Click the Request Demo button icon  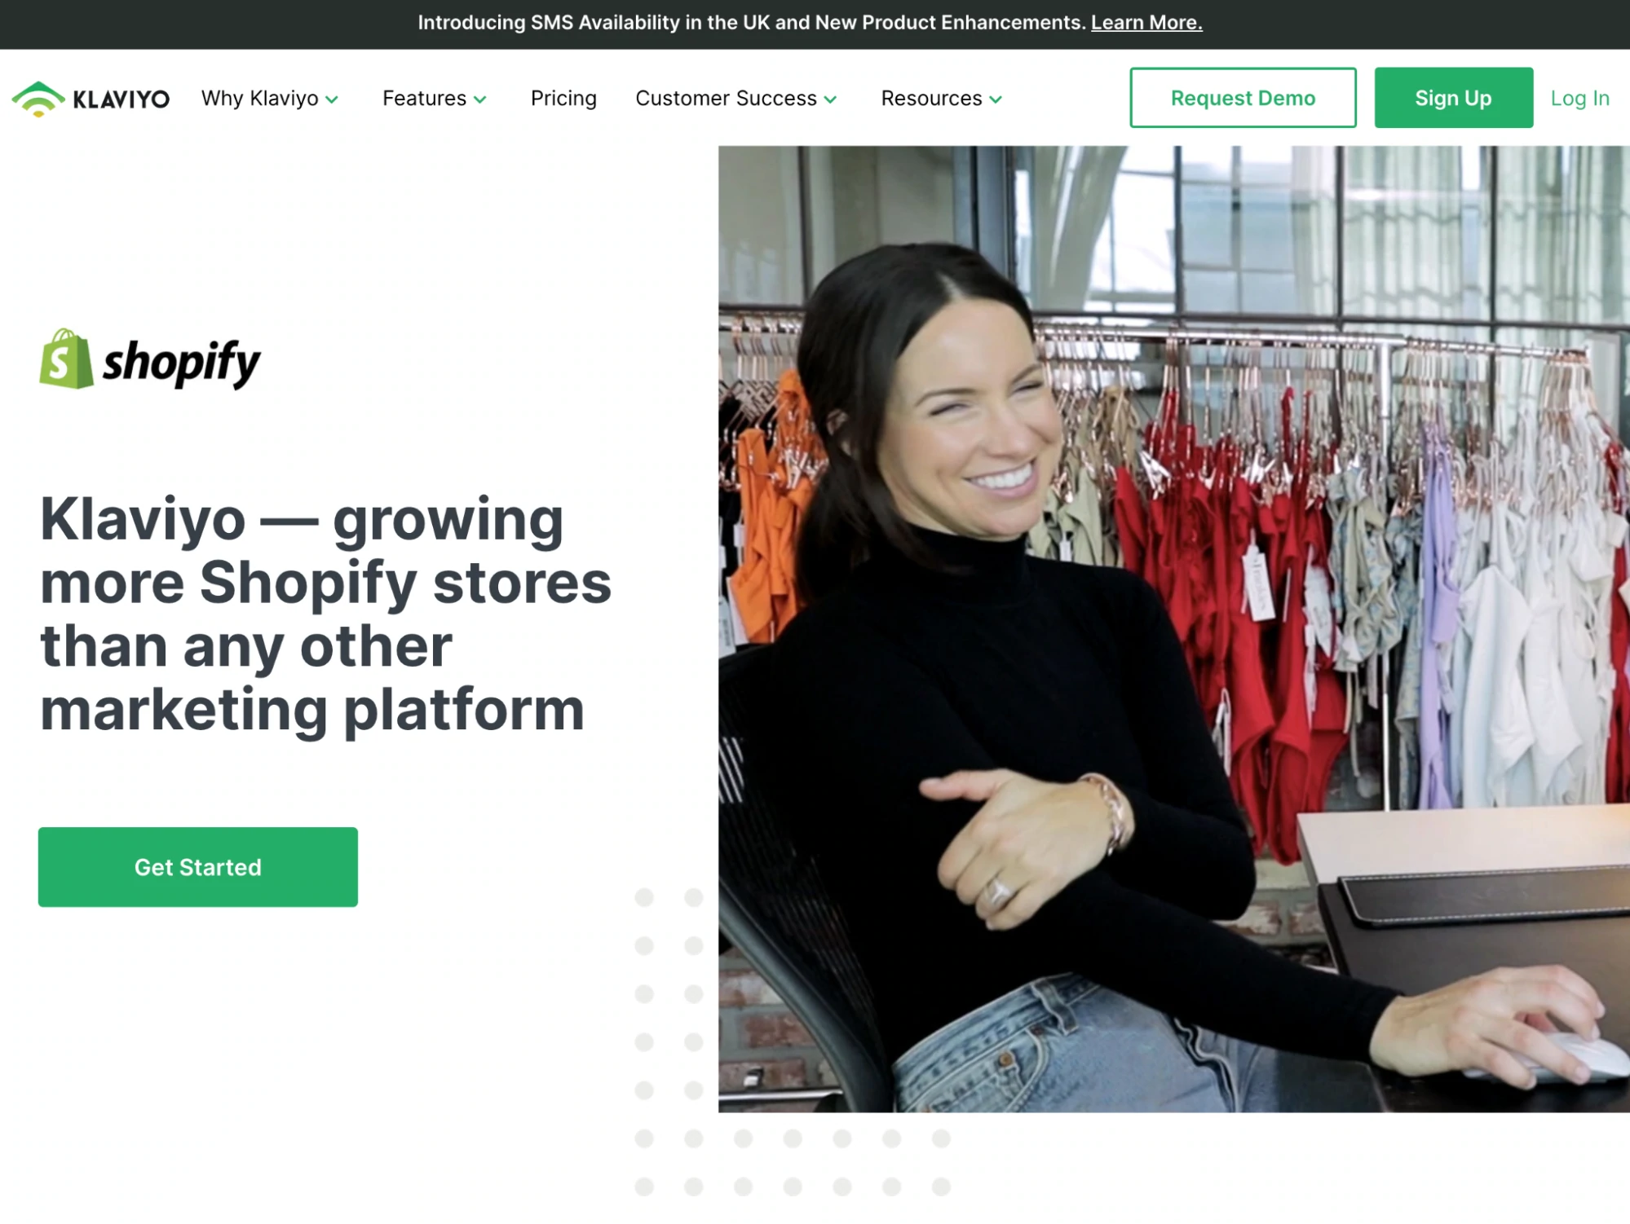coord(1242,98)
